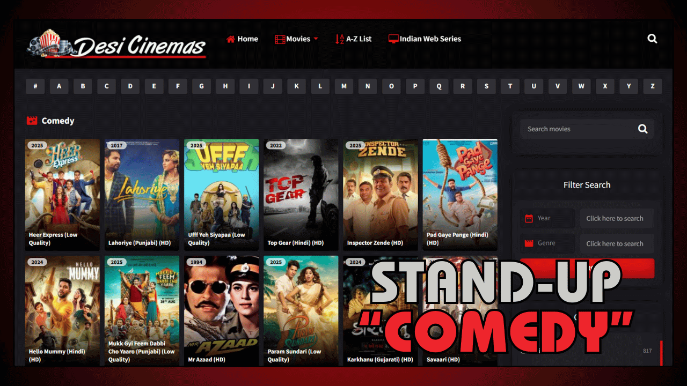Click the Comedy section clapperboard icon
The image size is (687, 386).
pos(32,121)
